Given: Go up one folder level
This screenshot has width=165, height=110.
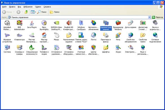Looking at the screenshot, I should pyautogui.click(x=26, y=12).
